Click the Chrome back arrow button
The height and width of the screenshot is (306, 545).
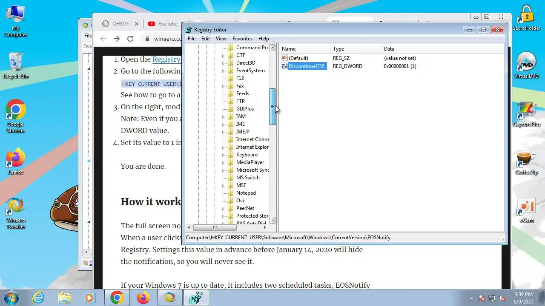pos(103,39)
